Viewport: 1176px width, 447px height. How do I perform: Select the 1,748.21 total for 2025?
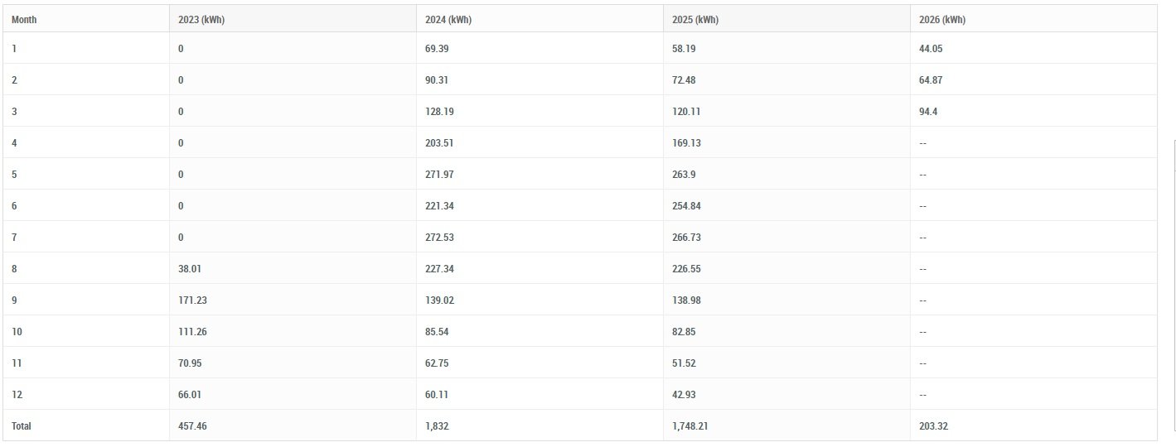693,426
